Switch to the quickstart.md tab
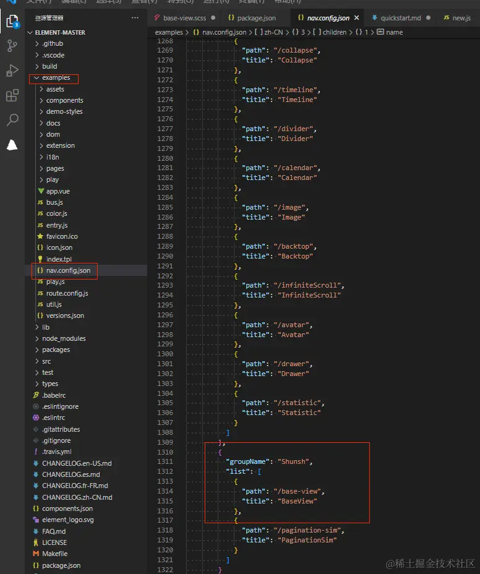The height and width of the screenshot is (574, 480). pyautogui.click(x=401, y=18)
